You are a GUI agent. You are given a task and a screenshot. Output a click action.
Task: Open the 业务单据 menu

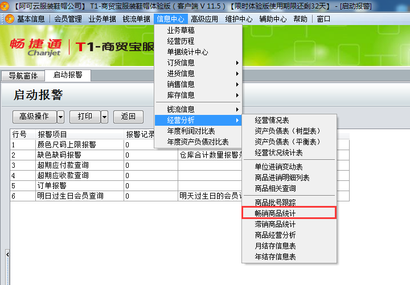tap(102, 19)
